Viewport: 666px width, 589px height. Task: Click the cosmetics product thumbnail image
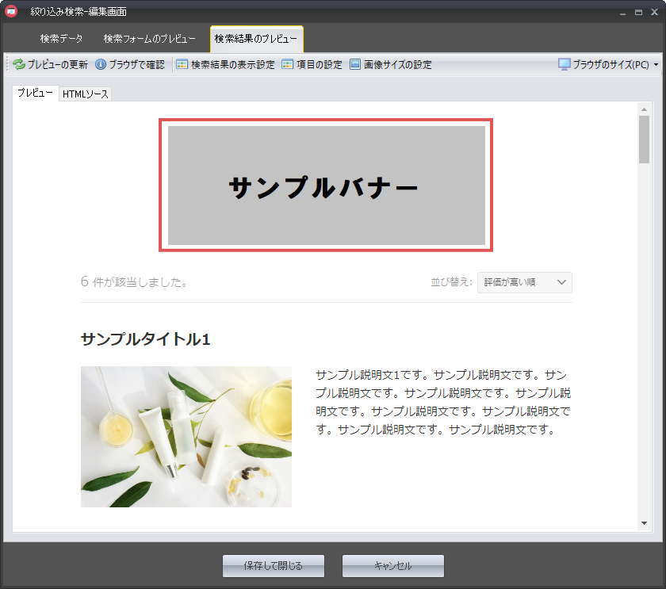click(x=186, y=436)
